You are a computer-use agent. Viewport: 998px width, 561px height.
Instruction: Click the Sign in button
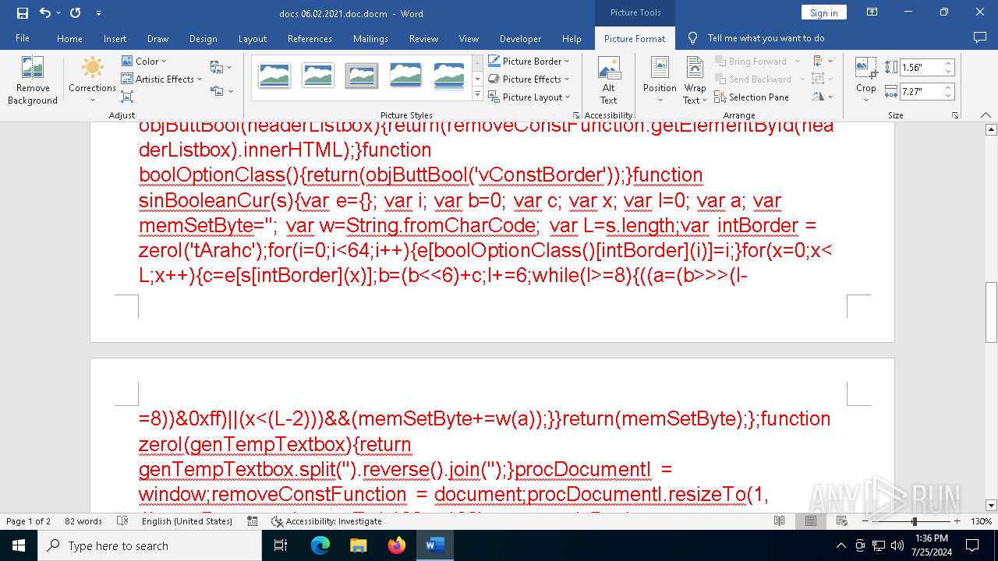tap(823, 12)
